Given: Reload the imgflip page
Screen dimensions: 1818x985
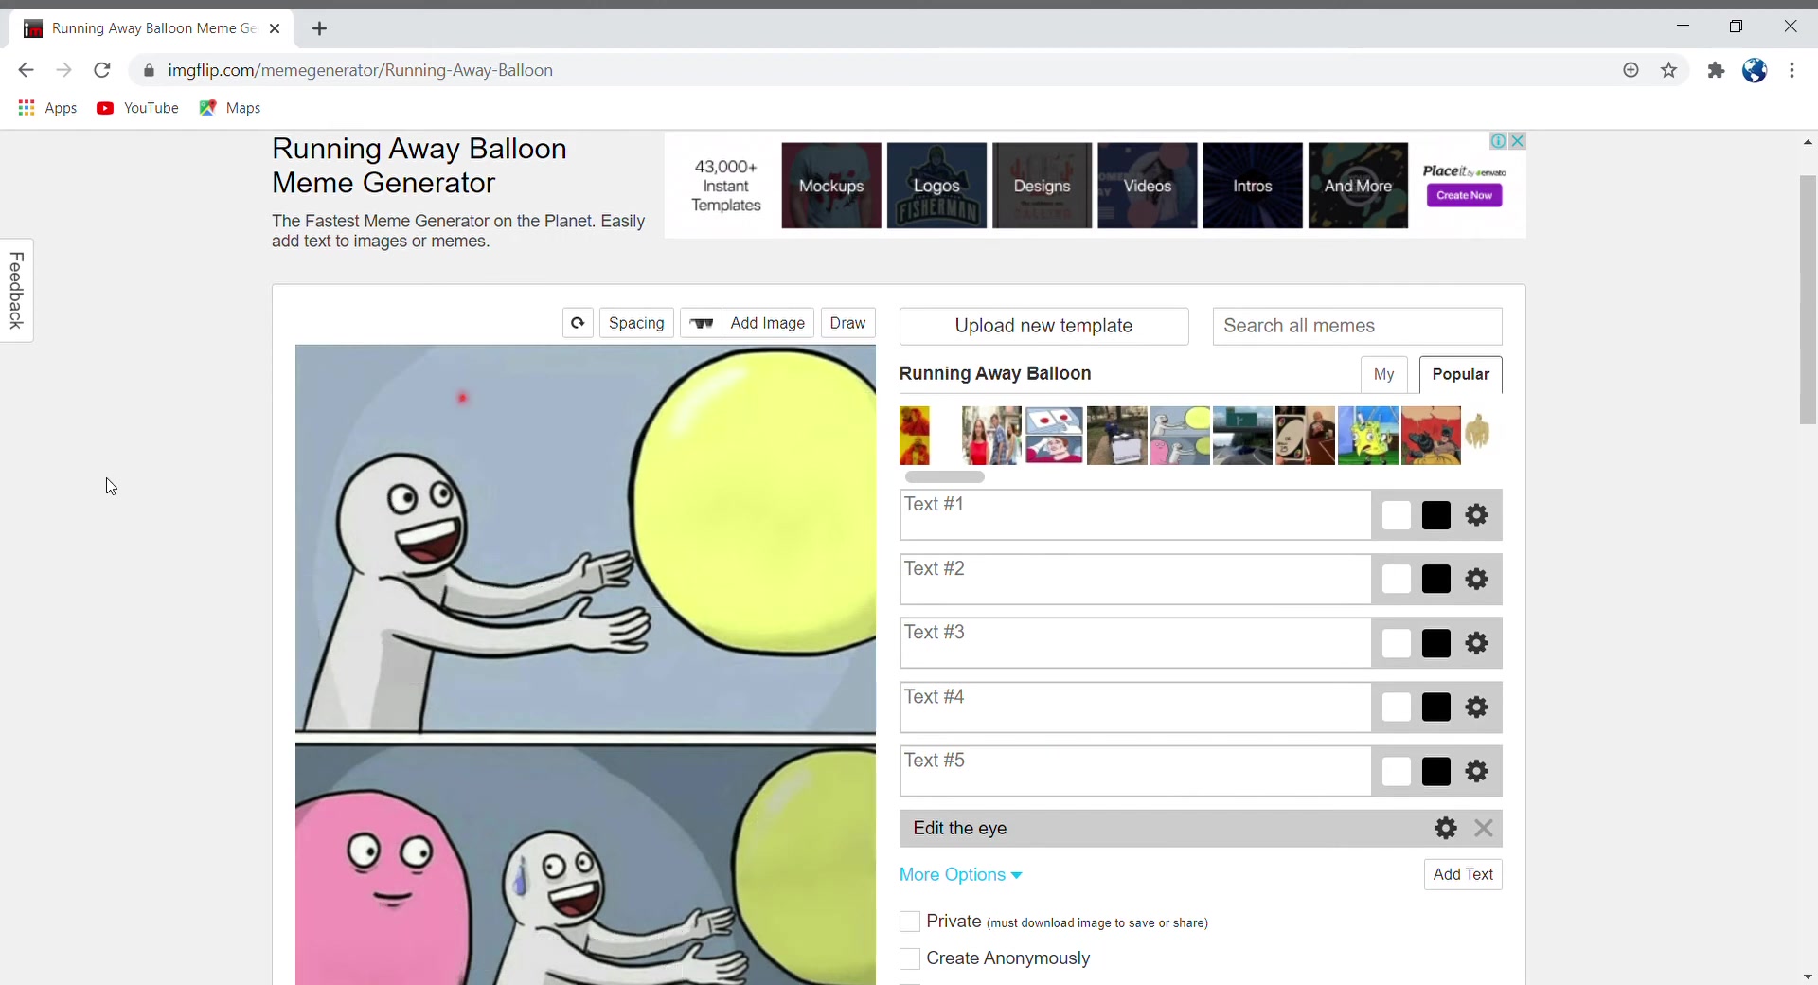Looking at the screenshot, I should click(x=102, y=70).
